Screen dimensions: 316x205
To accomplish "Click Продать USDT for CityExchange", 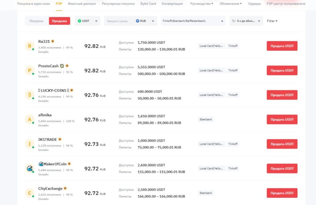I will [x=282, y=193].
